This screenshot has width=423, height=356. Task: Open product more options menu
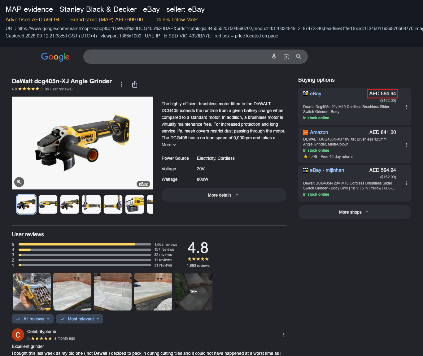[x=122, y=84]
